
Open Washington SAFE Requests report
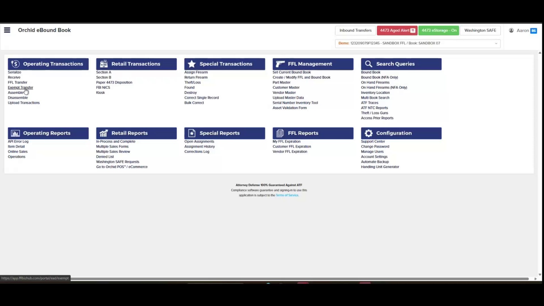pos(118,162)
